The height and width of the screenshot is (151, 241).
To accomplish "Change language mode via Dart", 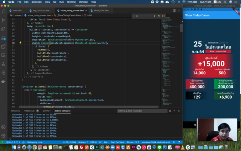I will coord(106,142).
